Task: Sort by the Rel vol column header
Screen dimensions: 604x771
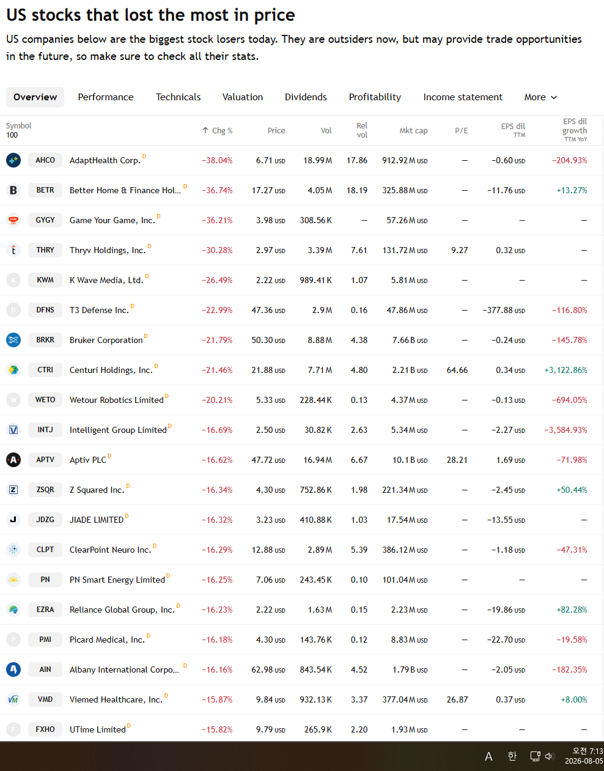Action: tap(362, 130)
